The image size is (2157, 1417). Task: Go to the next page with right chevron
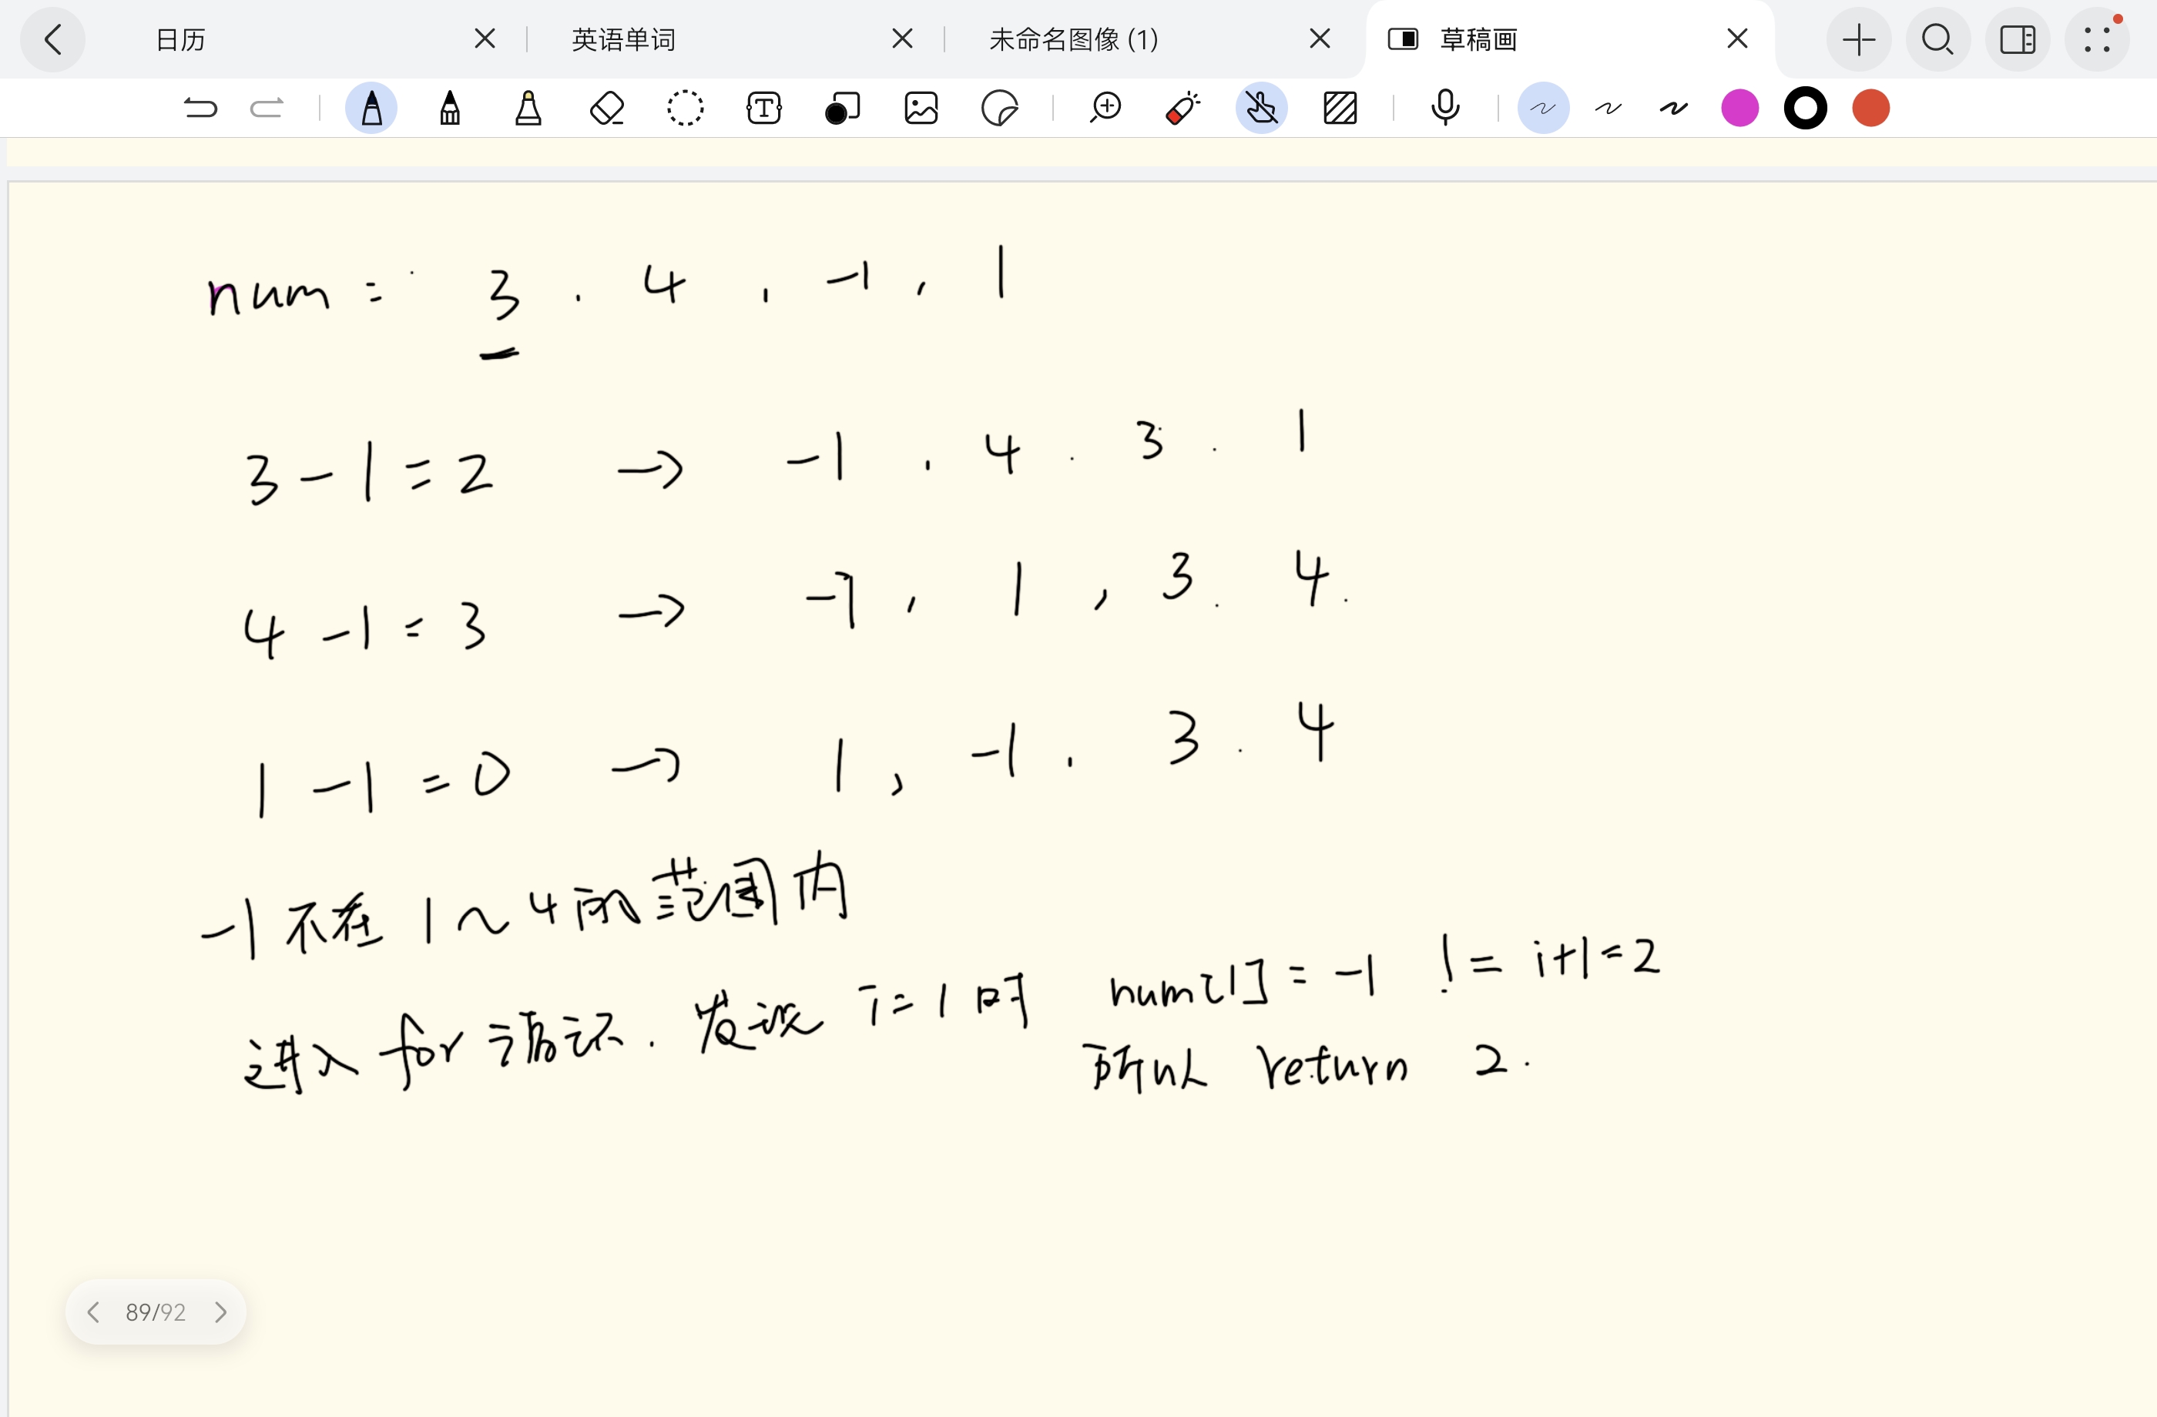coord(222,1311)
